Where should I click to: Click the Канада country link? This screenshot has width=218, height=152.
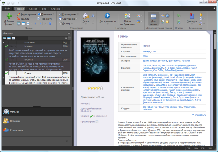click(x=146, y=51)
